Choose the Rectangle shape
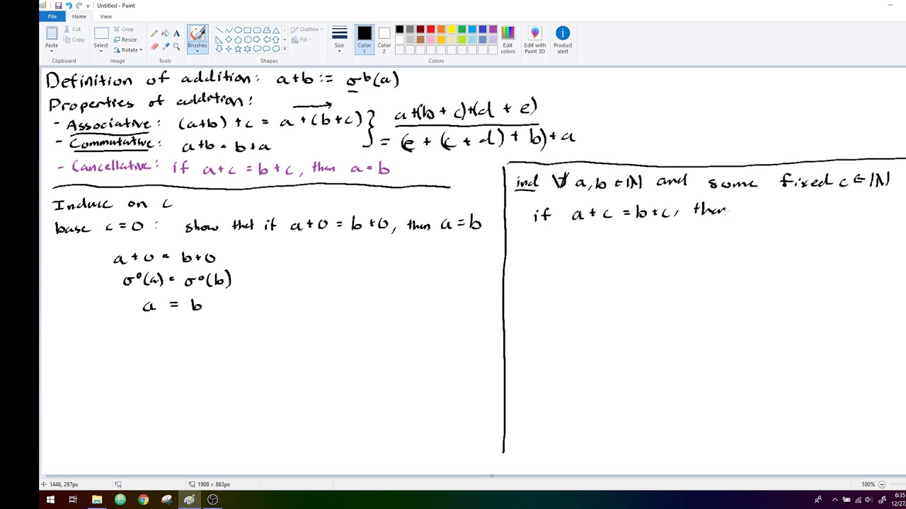906x509 pixels. 248,30
